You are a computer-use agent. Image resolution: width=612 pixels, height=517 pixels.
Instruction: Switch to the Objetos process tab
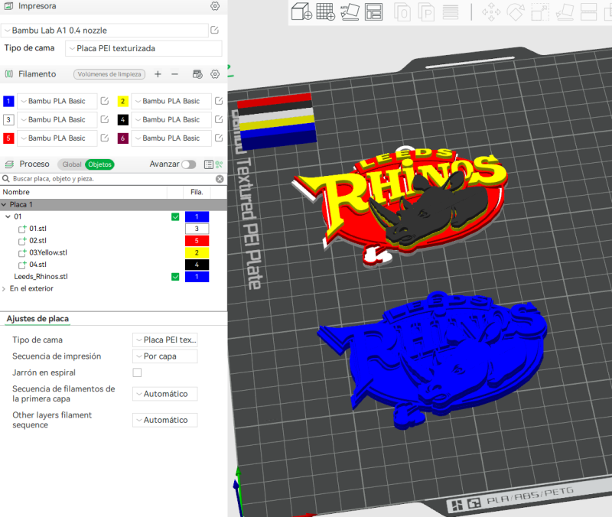point(100,164)
